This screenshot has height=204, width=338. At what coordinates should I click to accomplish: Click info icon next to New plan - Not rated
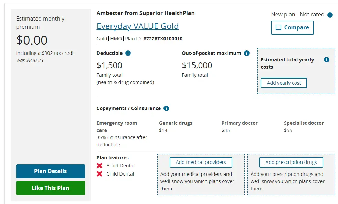point(330,15)
